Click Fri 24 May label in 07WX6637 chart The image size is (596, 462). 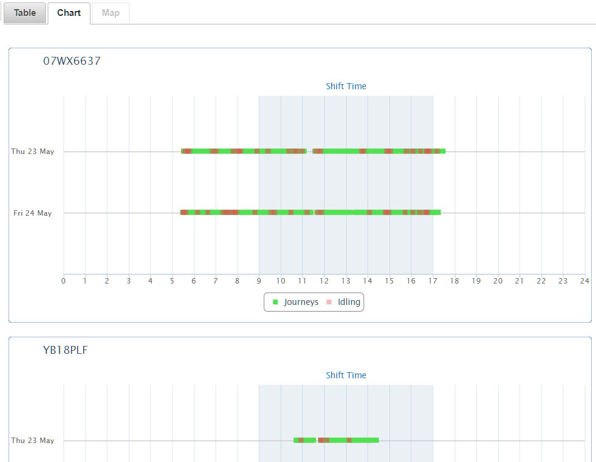click(x=32, y=213)
